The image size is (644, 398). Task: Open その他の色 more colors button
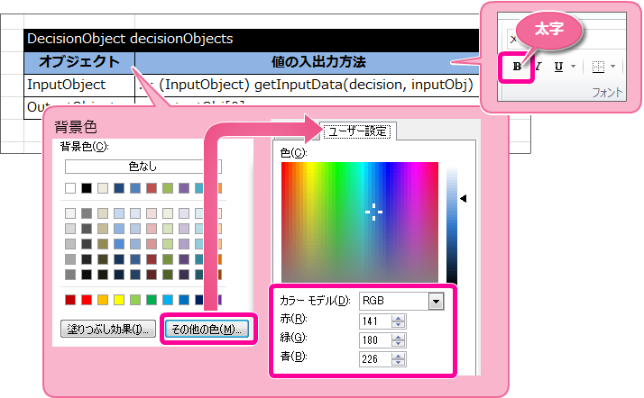tap(207, 329)
